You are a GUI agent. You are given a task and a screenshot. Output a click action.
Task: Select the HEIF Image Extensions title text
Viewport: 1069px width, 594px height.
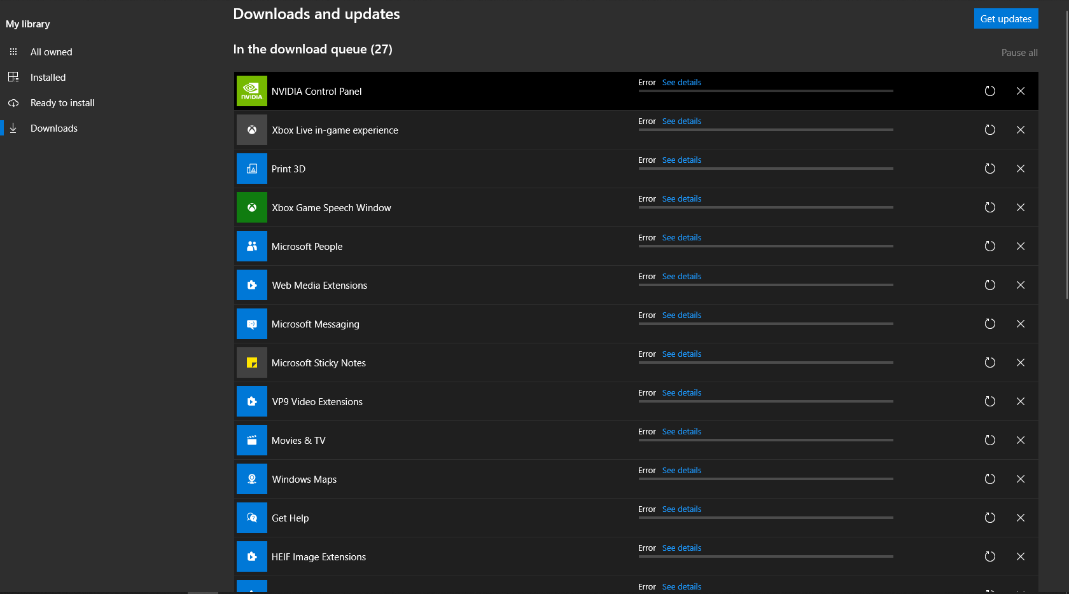[319, 557]
